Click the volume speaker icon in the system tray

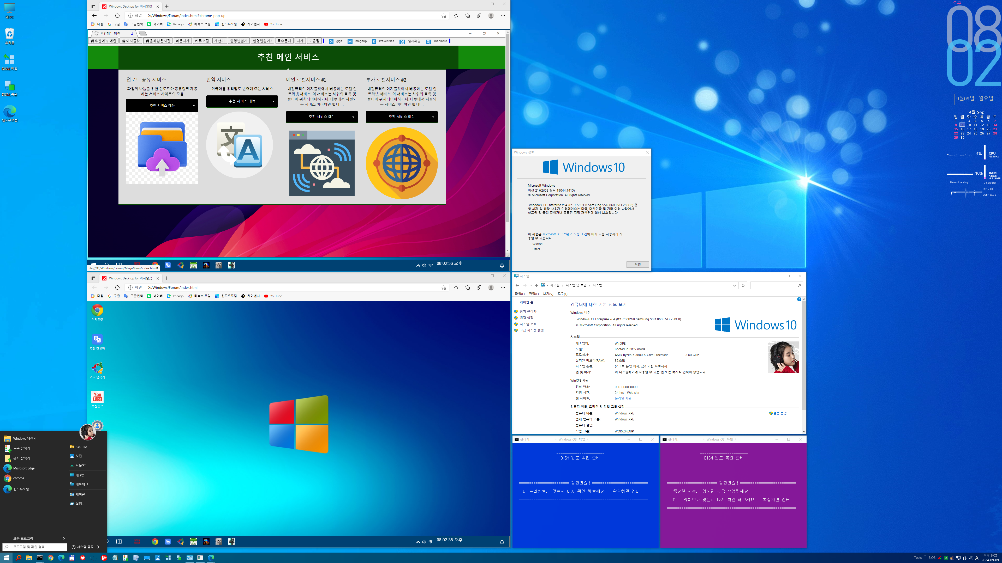(970, 558)
